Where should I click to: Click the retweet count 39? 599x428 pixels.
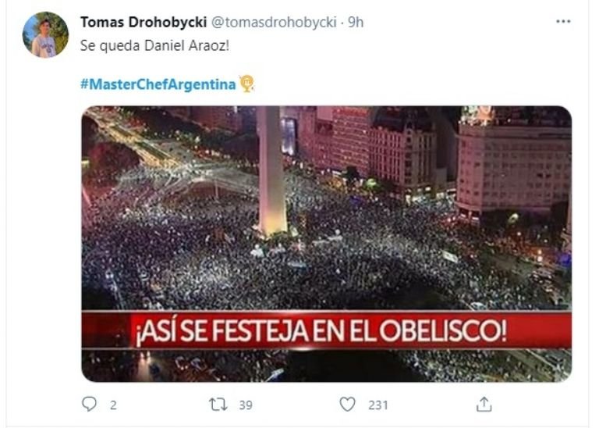[246, 405]
